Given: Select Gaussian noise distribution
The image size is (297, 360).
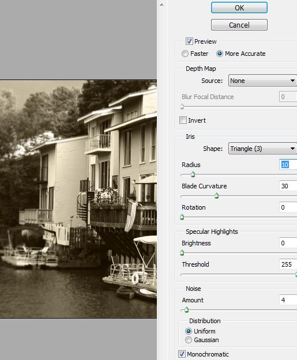Looking at the screenshot, I should click(189, 340).
